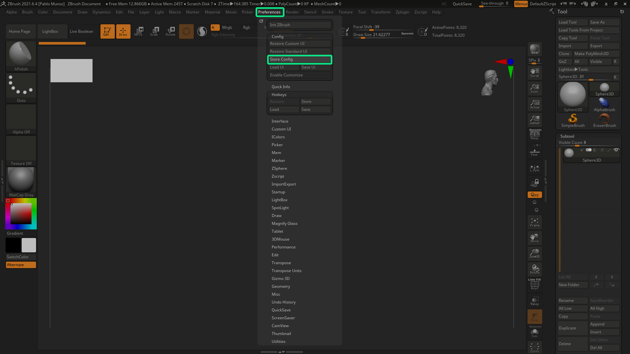Click Enable Customize button
This screenshot has width=630, height=354.
(x=300, y=75)
